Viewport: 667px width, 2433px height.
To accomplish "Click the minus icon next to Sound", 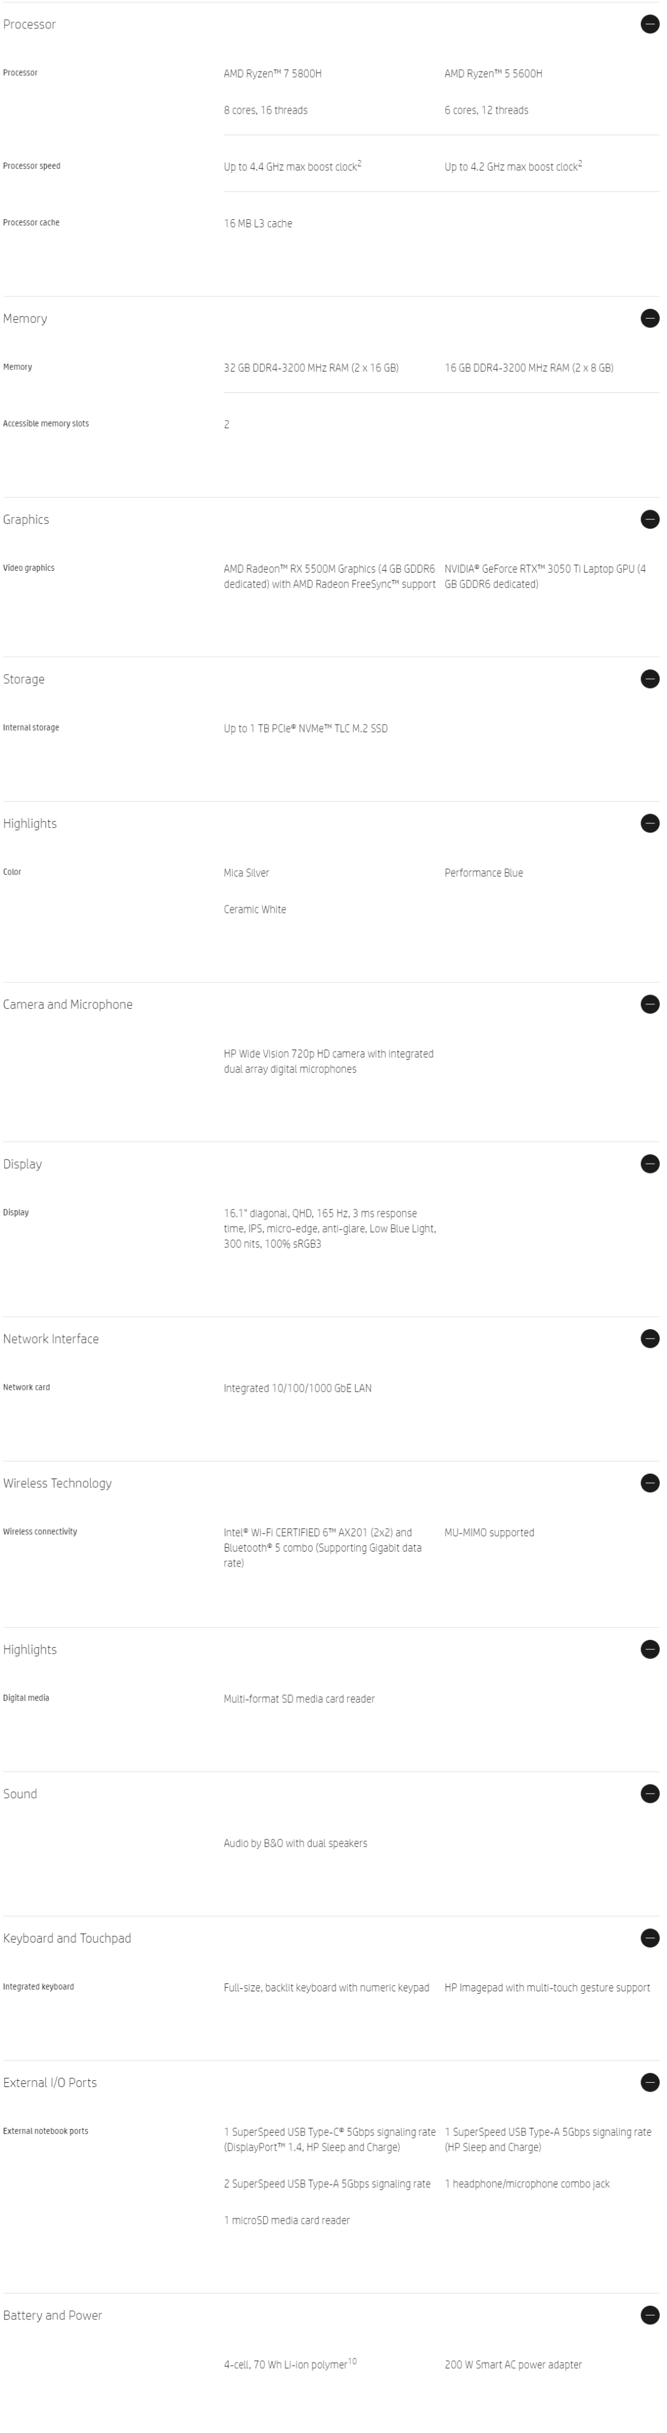I will pos(649,1794).
